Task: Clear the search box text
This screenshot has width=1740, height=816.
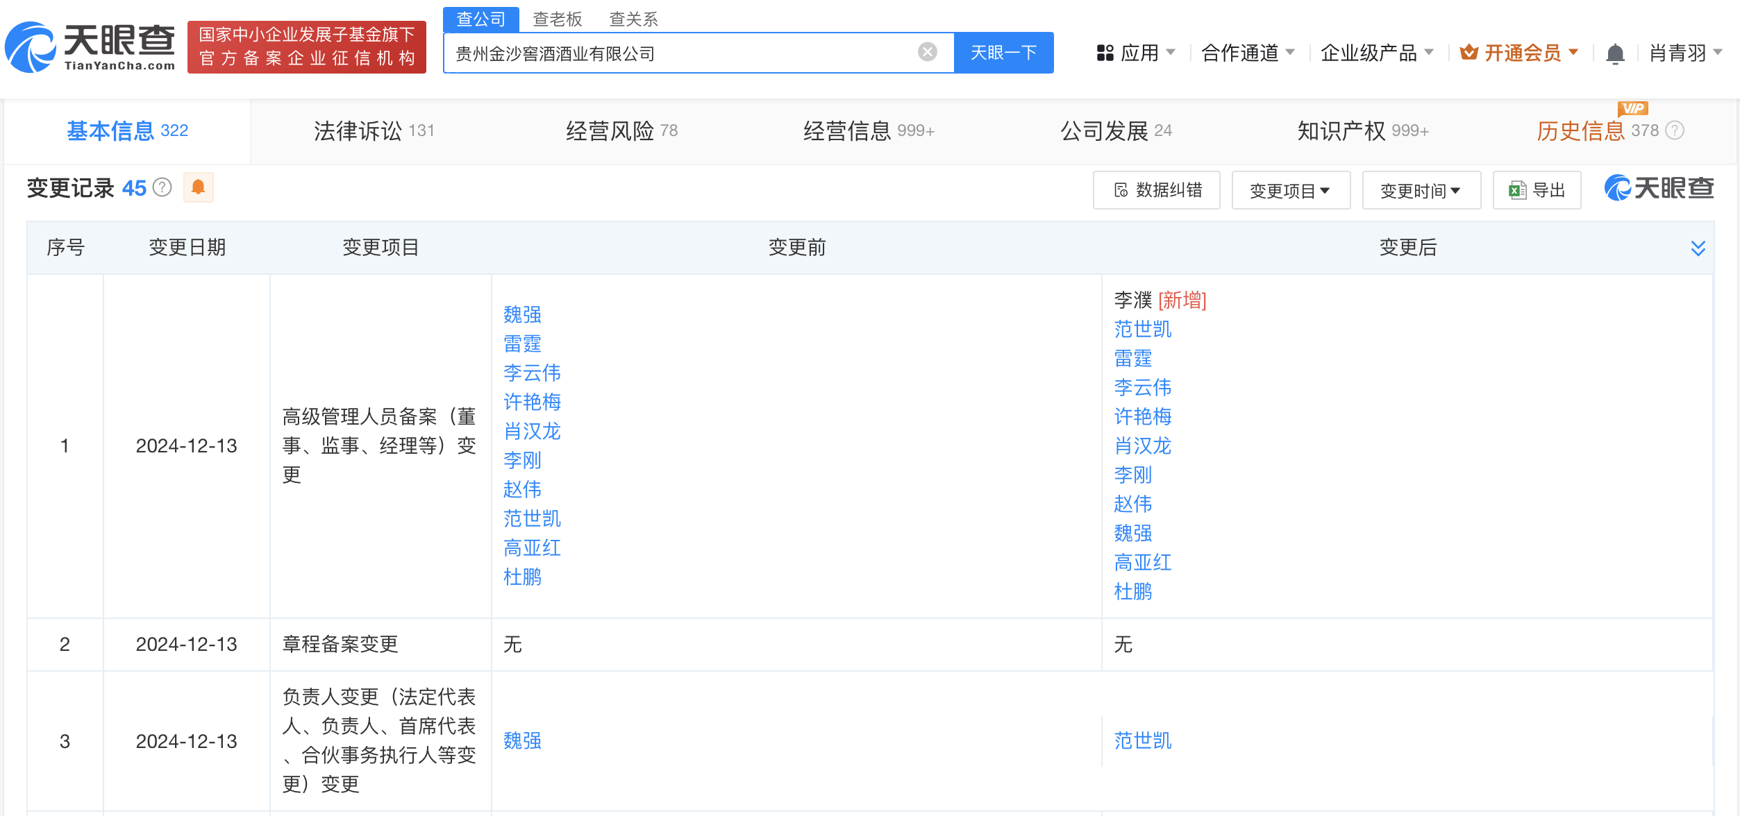Action: [927, 52]
